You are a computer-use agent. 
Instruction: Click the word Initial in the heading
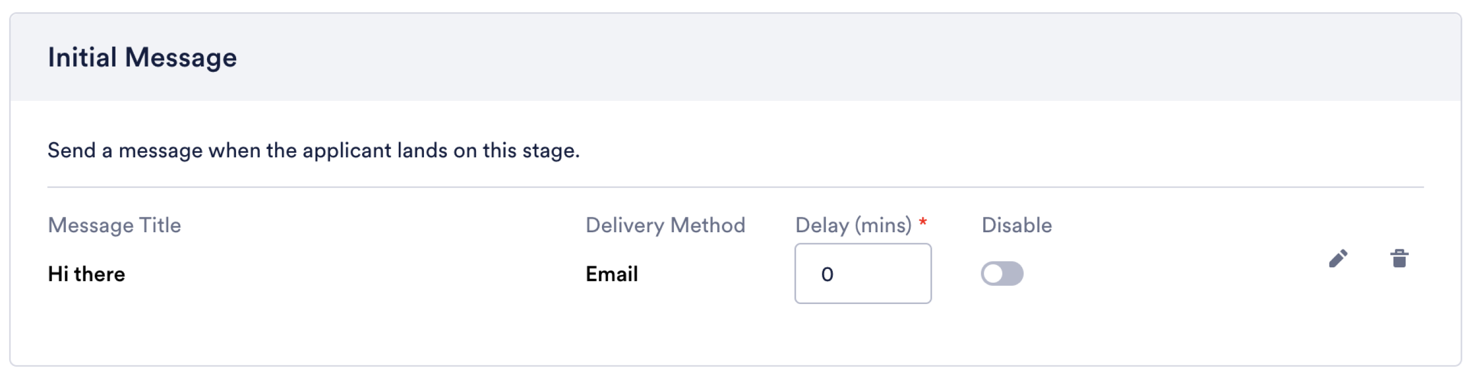pos(82,57)
